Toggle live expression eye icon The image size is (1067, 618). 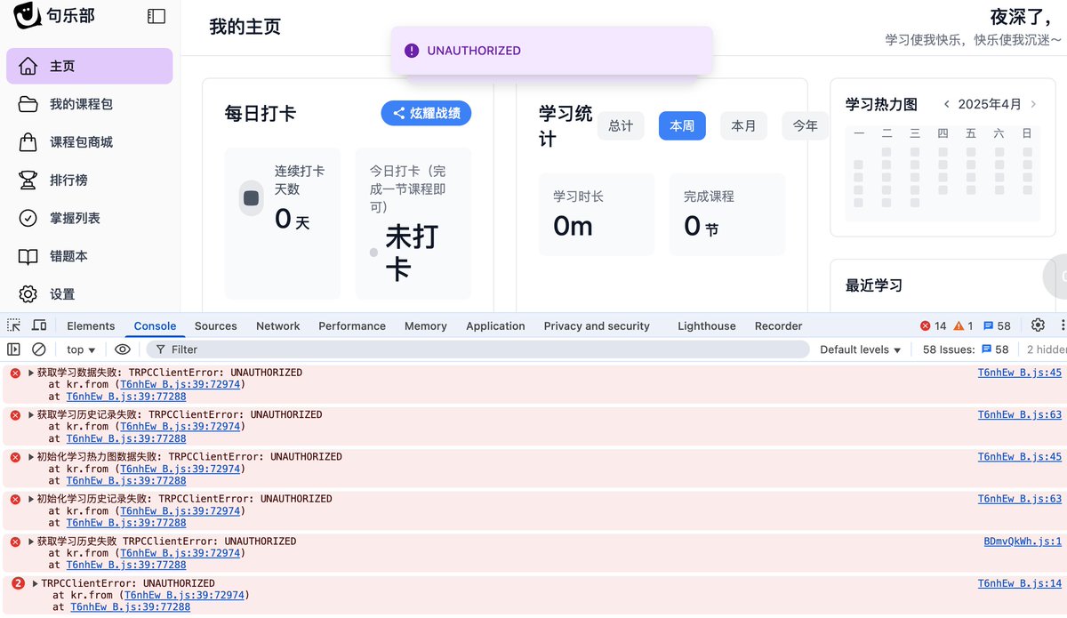123,349
